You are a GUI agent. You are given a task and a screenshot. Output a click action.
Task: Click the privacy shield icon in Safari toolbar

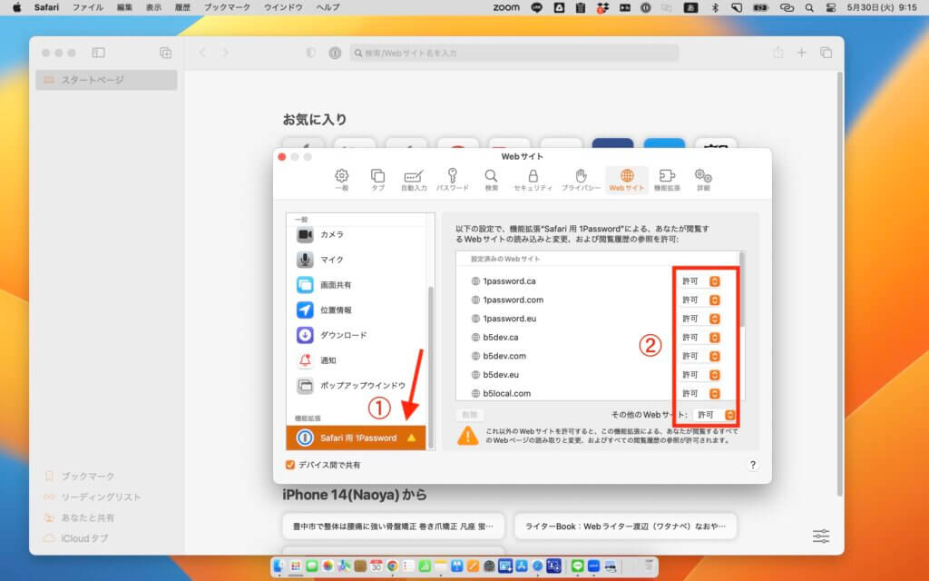tap(310, 53)
